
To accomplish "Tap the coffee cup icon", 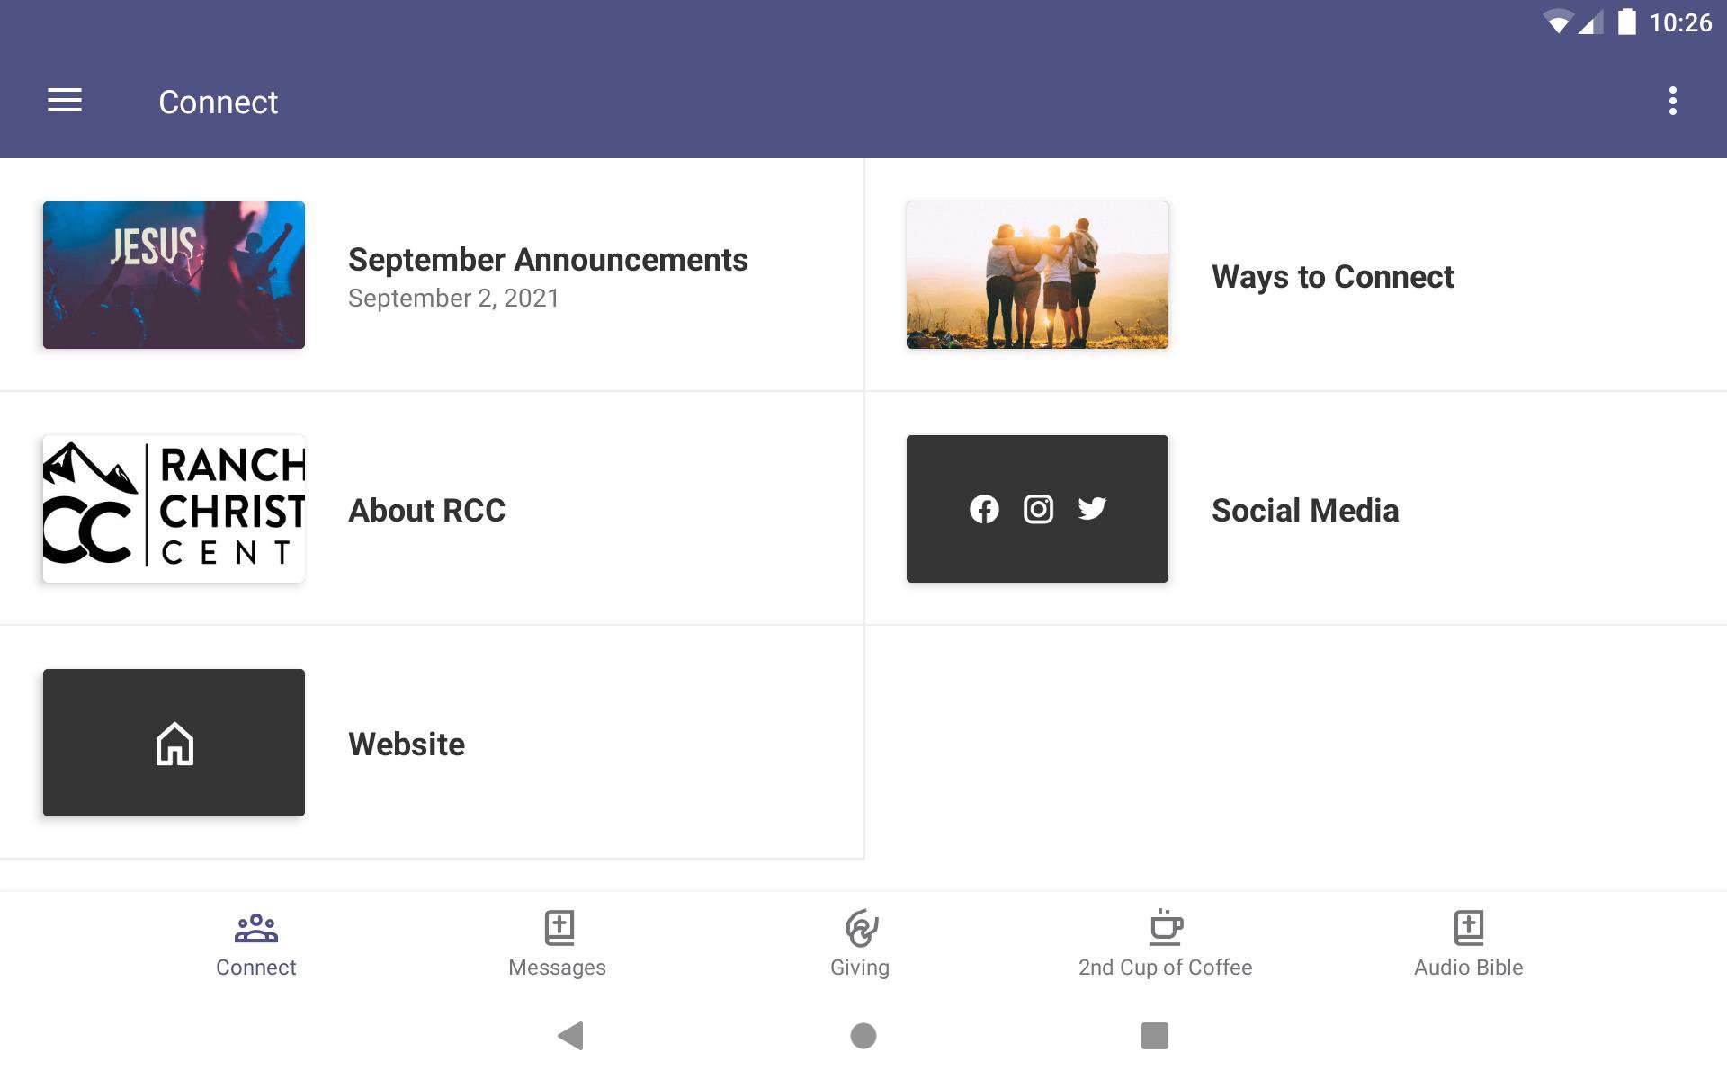I will tap(1165, 927).
